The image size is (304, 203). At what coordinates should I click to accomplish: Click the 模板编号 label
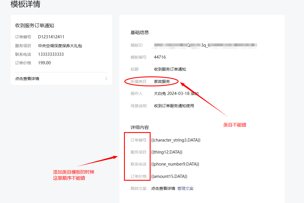[138, 57]
